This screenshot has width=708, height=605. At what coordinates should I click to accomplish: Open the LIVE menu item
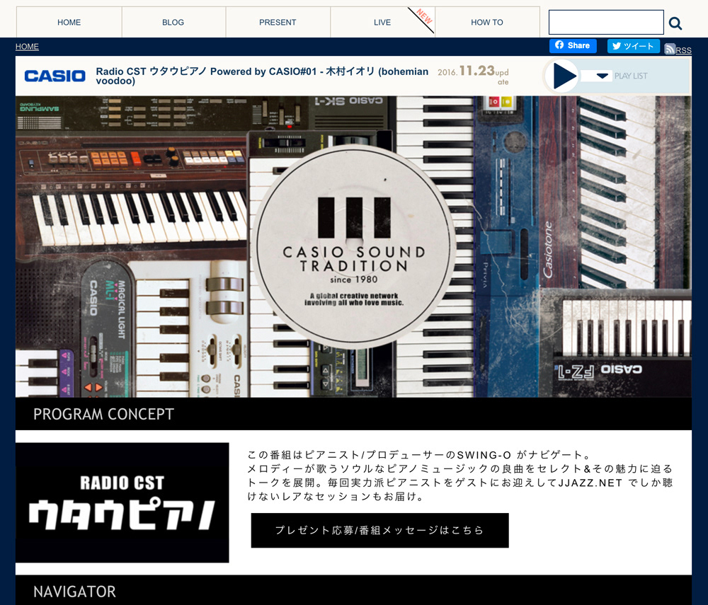pos(382,22)
